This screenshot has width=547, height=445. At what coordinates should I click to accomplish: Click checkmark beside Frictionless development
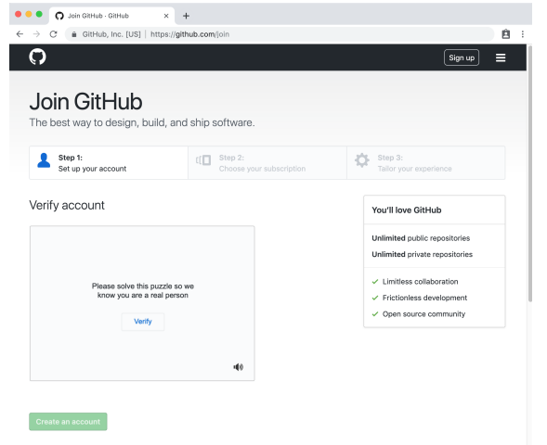[x=375, y=298]
